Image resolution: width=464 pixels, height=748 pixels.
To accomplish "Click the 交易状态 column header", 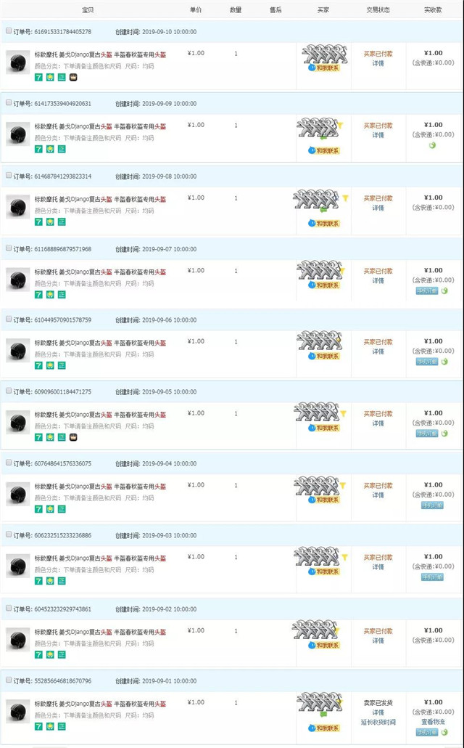I will (x=378, y=10).
